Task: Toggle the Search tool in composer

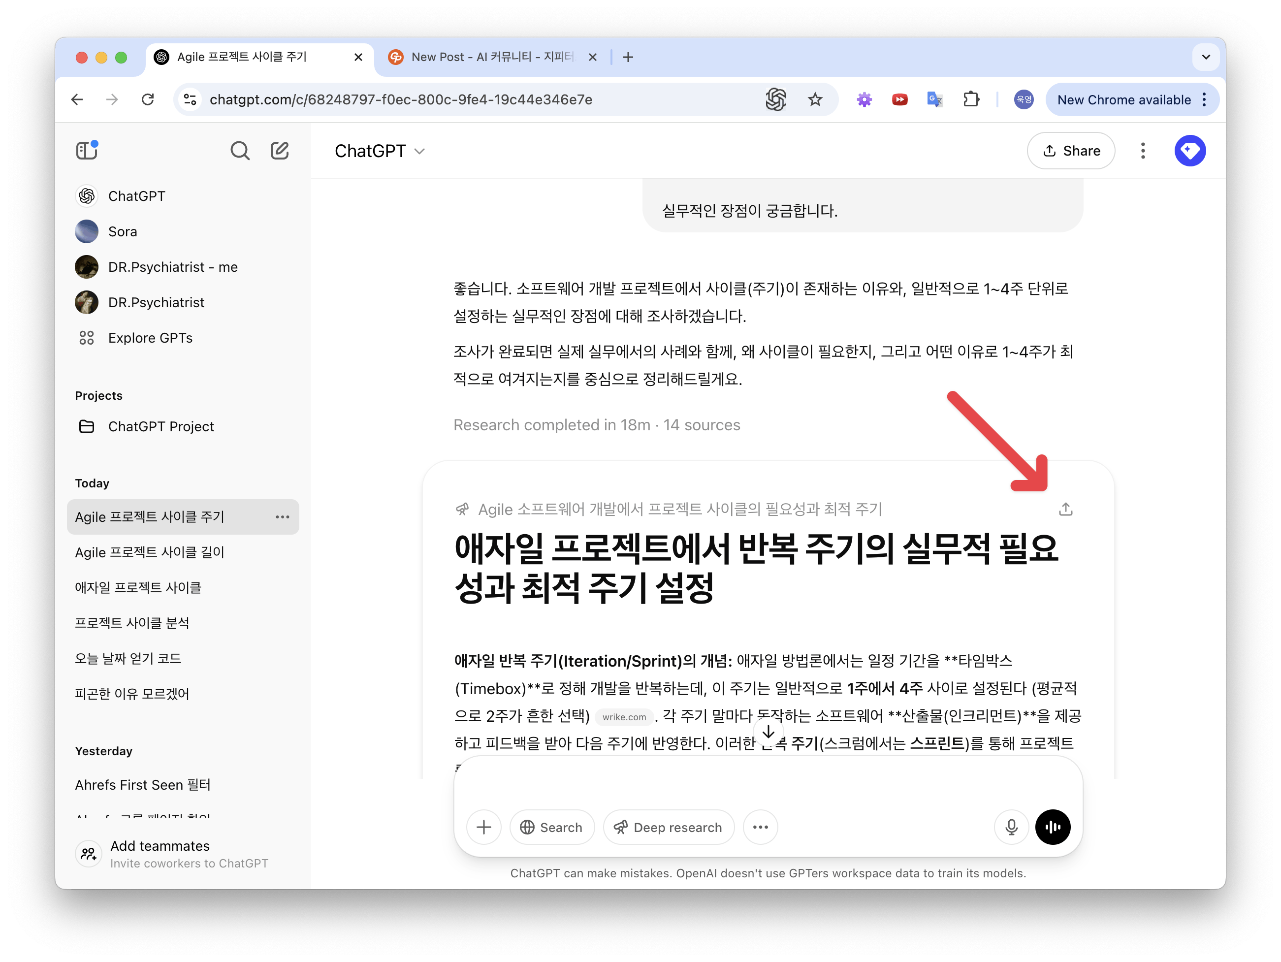Action: point(551,827)
